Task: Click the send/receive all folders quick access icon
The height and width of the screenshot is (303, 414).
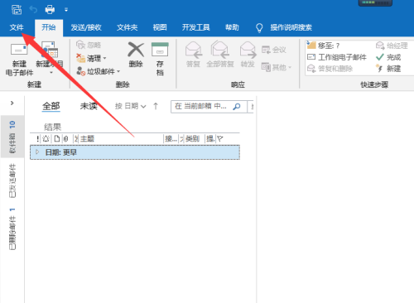Action: tap(17, 10)
